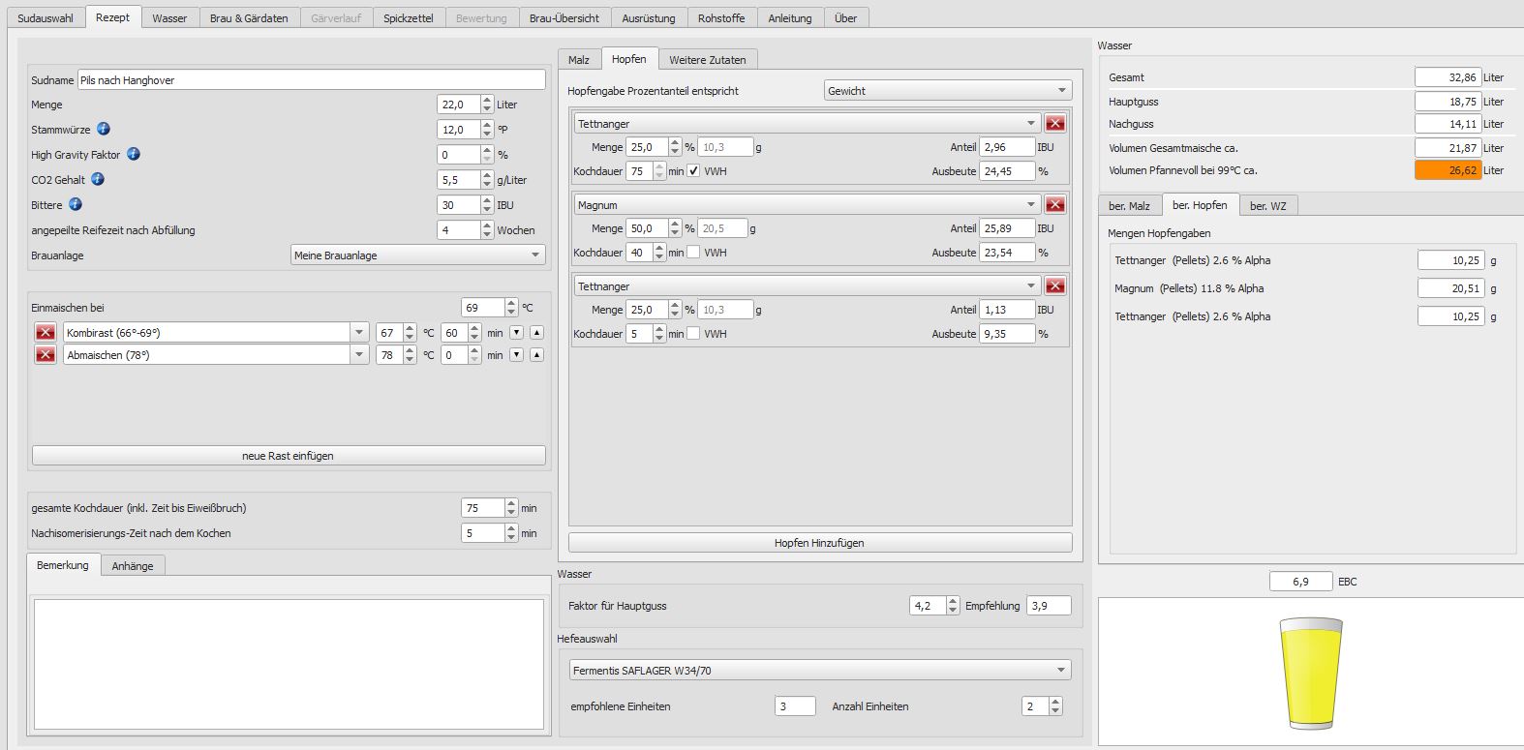Uncheck VWH for the 75 min Tettnanger
1524x750 pixels.
[693, 171]
